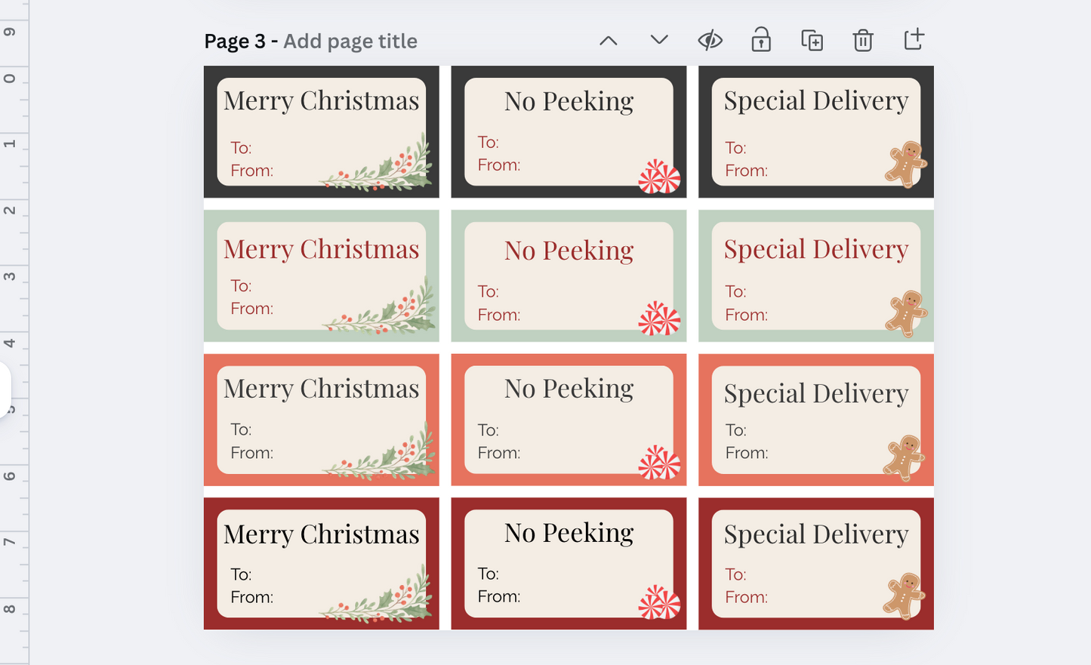Move Page 3 down using the chevron
Viewport: 1091px width, 665px height.
pos(658,41)
